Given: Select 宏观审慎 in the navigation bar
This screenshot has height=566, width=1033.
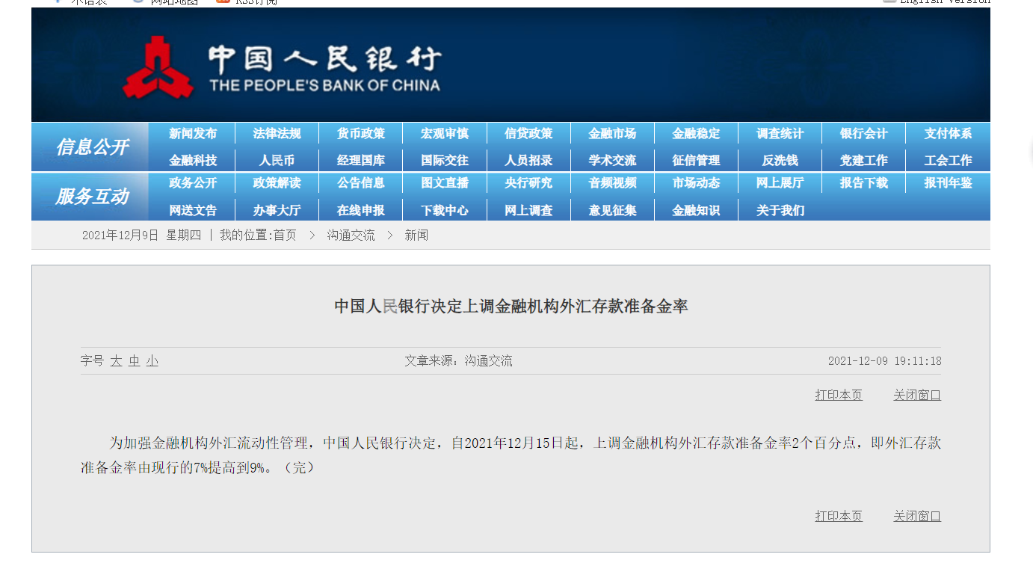Looking at the screenshot, I should (x=445, y=134).
